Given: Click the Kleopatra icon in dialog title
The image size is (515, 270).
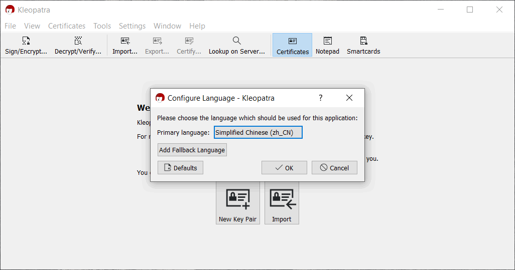Looking at the screenshot, I should 160,98.
